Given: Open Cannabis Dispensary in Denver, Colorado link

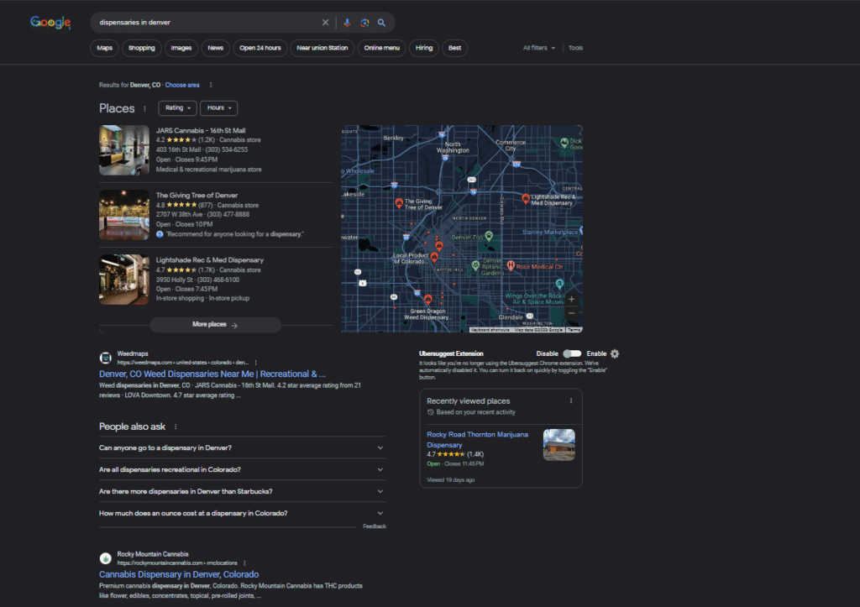Looking at the screenshot, I should [x=179, y=574].
